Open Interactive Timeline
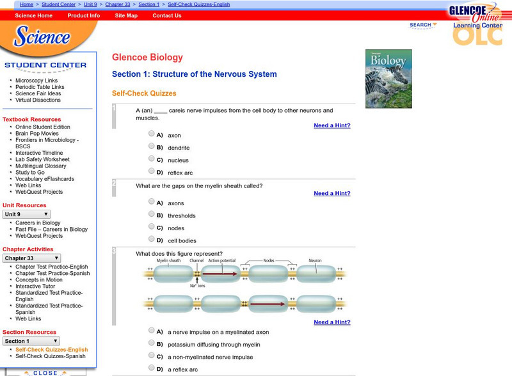The height and width of the screenshot is (376, 512). click(39, 153)
